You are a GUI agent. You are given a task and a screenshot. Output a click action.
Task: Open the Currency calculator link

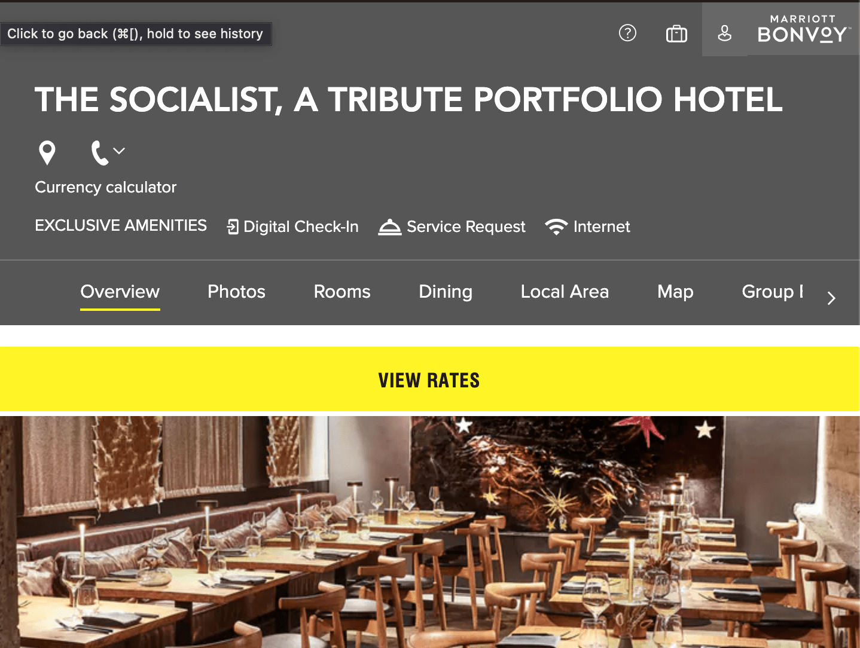pyautogui.click(x=106, y=187)
